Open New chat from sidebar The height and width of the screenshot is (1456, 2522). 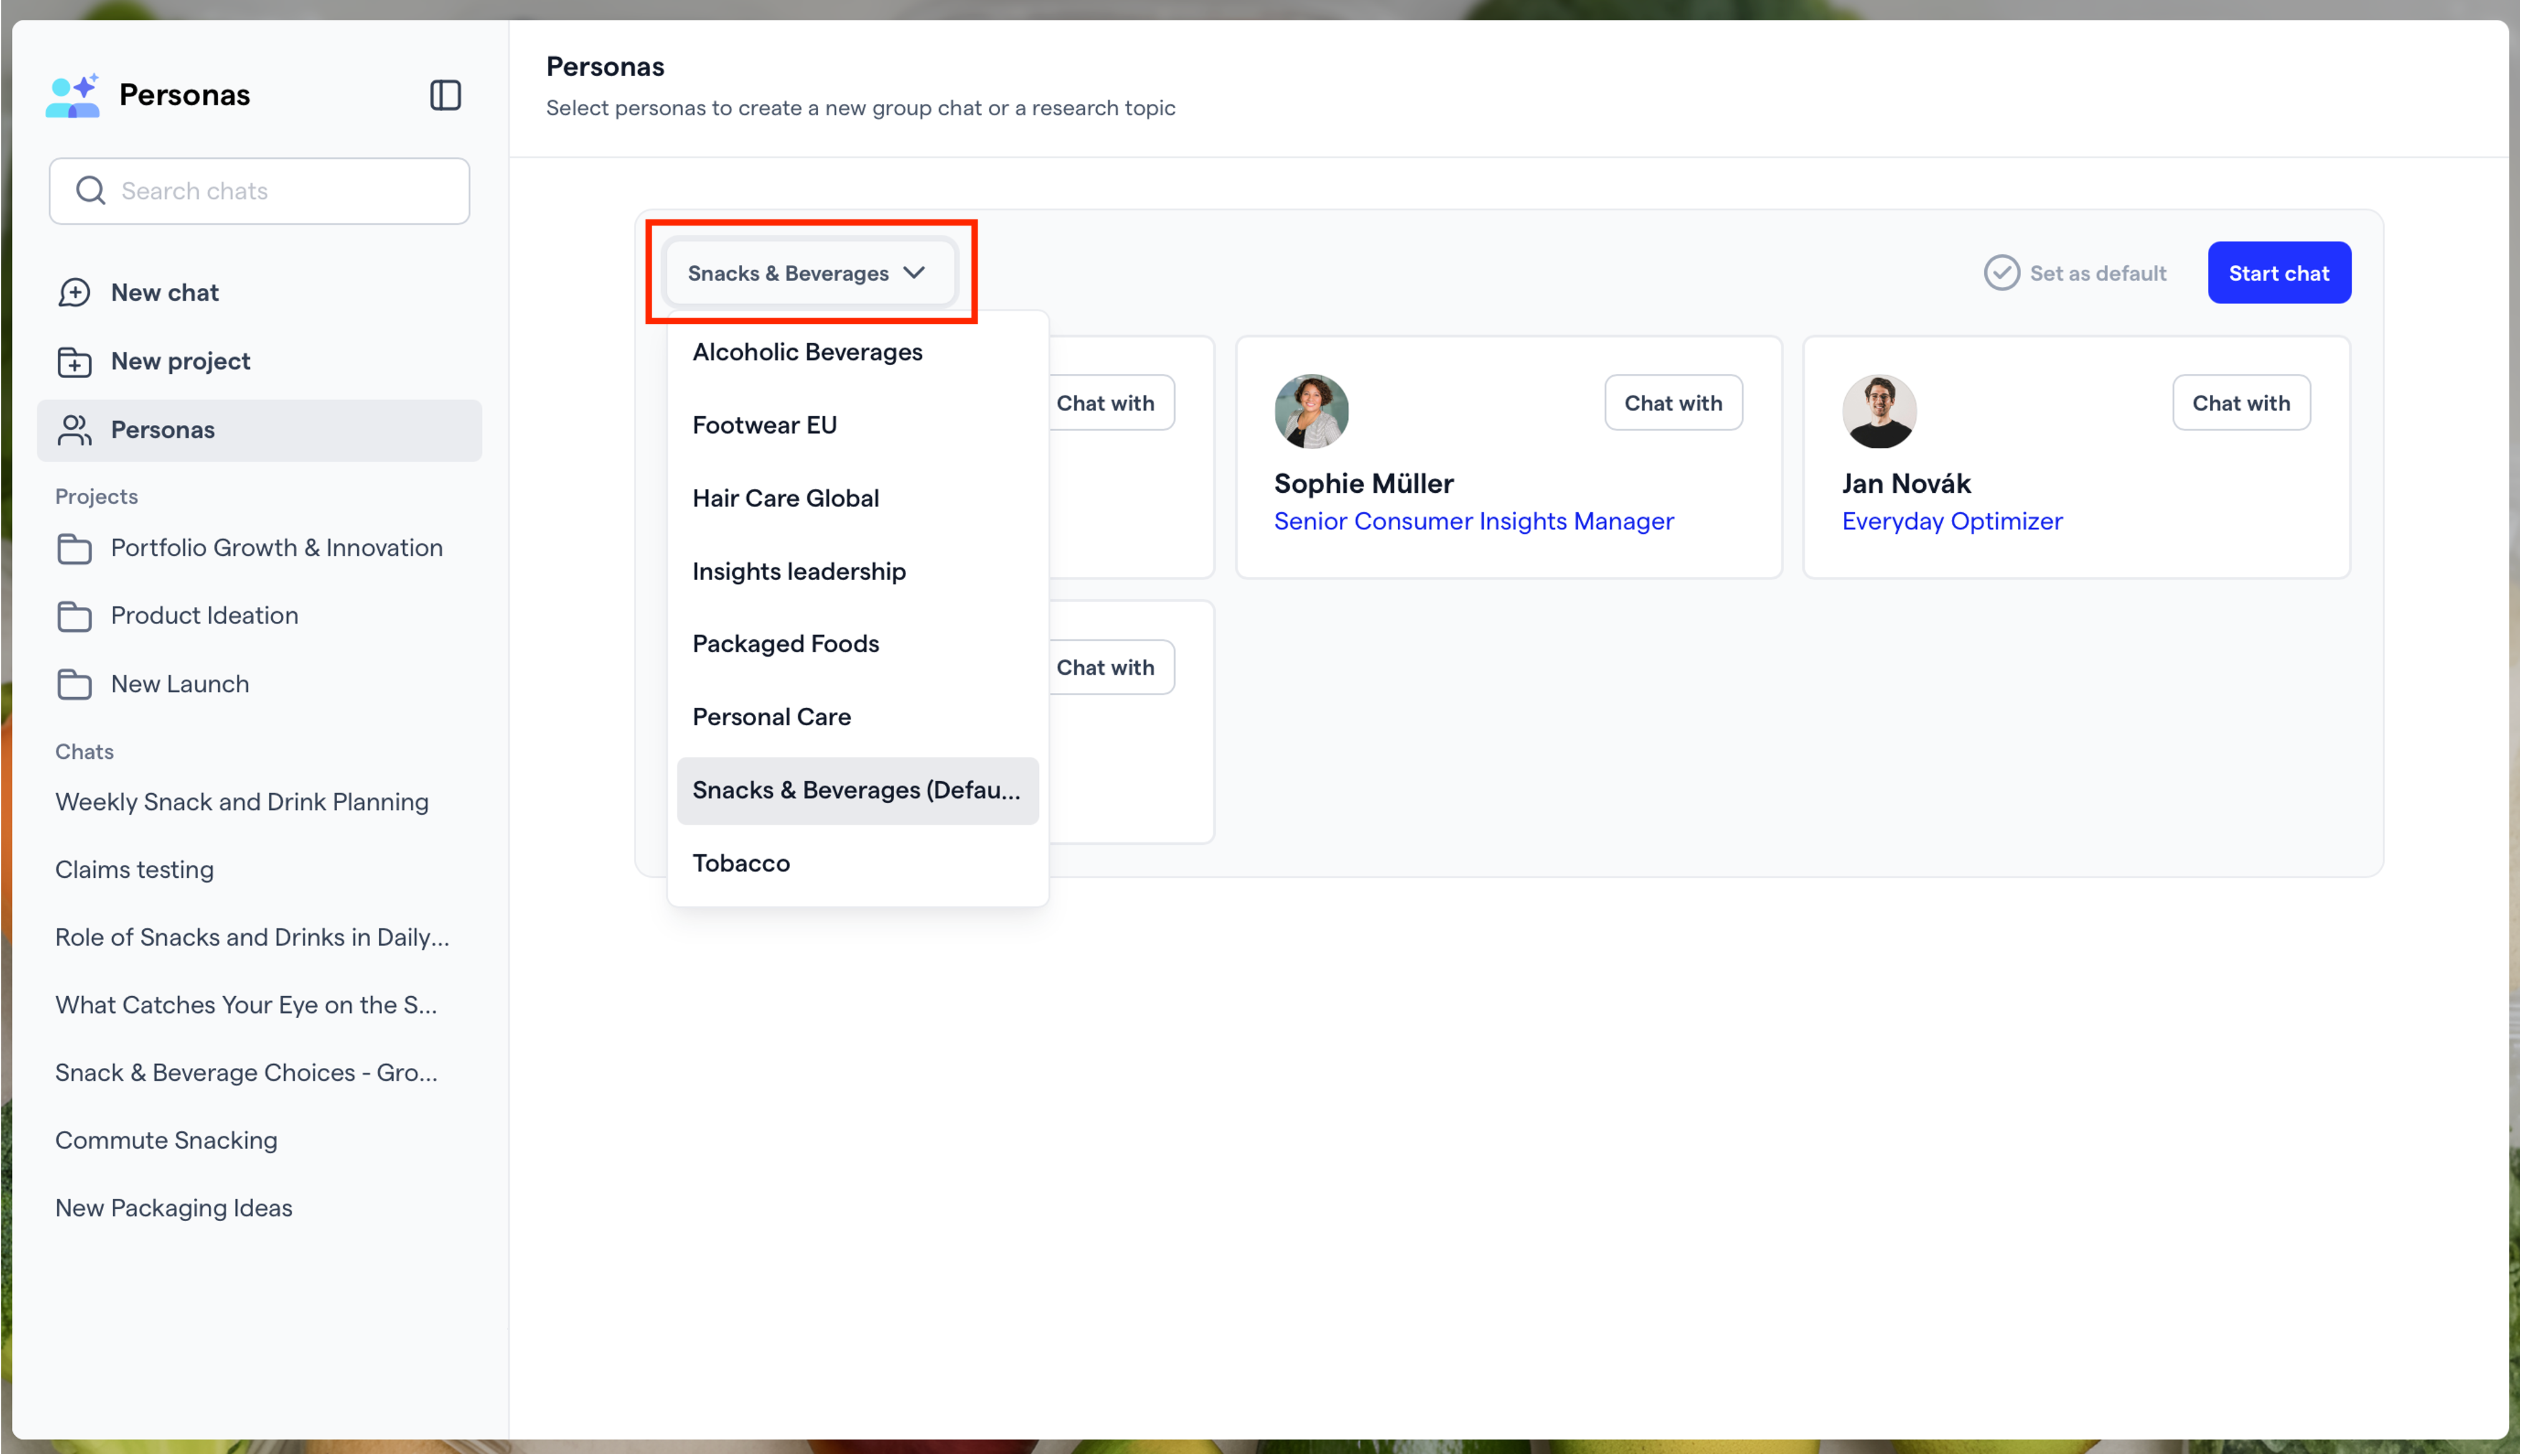point(259,292)
